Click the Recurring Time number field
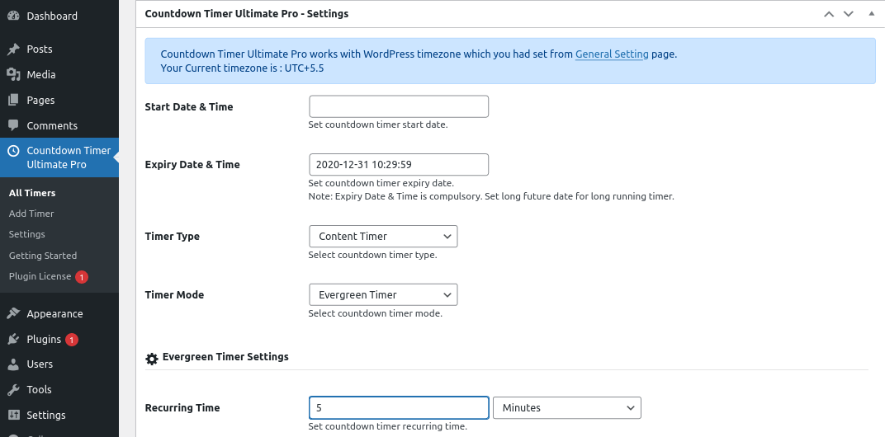This screenshot has width=885, height=437. click(399, 407)
